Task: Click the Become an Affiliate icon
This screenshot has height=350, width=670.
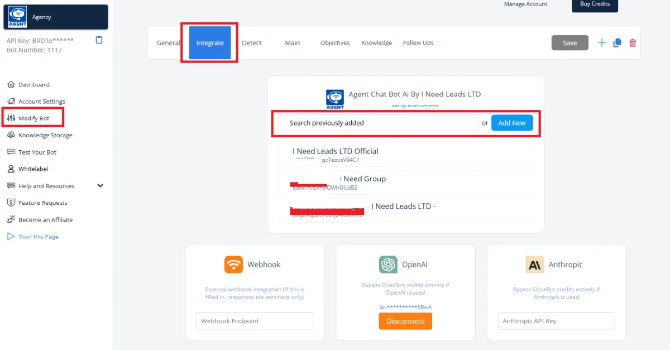Action: tap(11, 219)
